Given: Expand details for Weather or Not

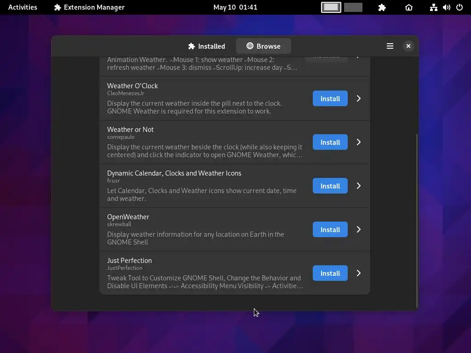Looking at the screenshot, I should (x=359, y=142).
